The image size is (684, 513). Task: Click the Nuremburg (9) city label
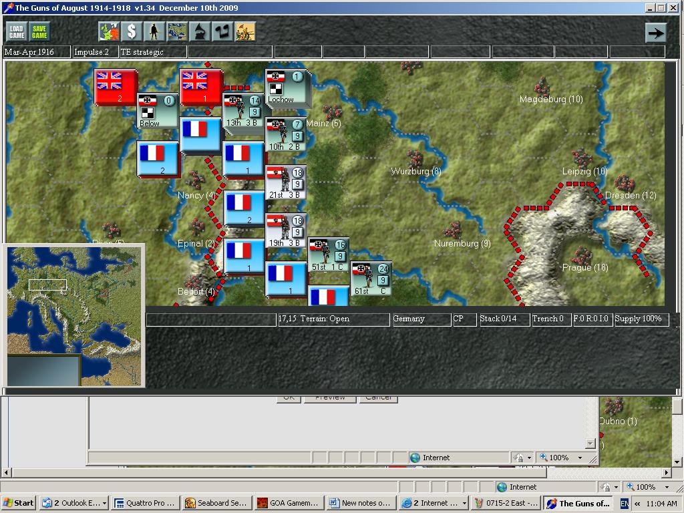click(462, 243)
